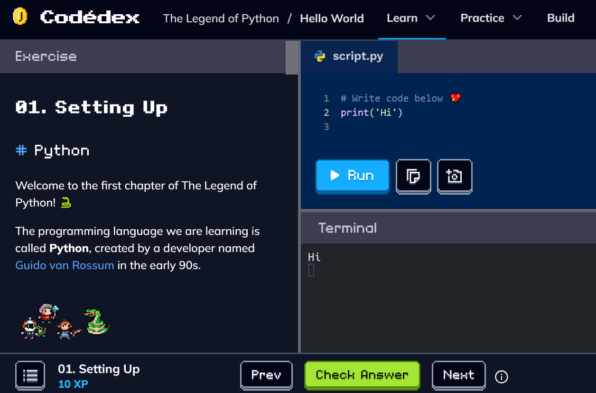Open the Codédex home wordmark

click(x=90, y=18)
